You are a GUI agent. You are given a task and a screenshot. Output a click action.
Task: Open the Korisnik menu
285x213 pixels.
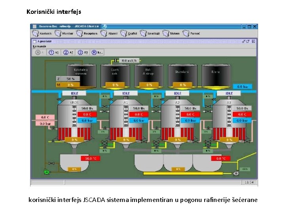[42, 34]
